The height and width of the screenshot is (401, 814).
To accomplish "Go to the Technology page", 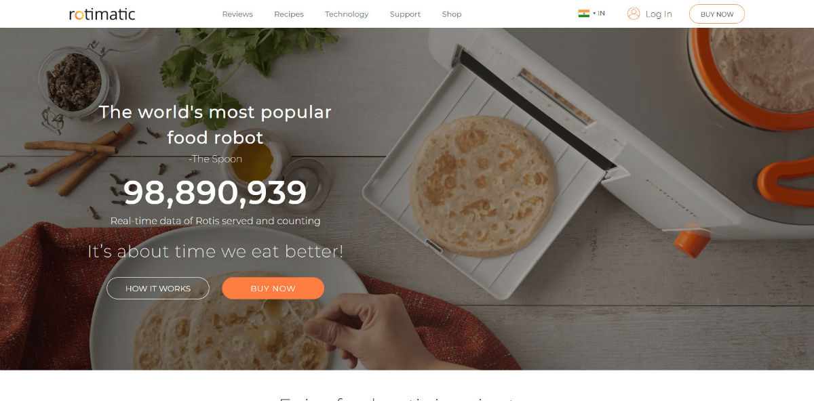I will (347, 14).
